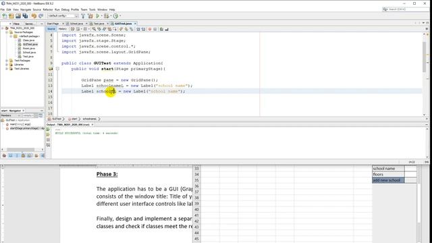The width and height of the screenshot is (432, 243).
Task: Click the History view button
Action: 63,29
